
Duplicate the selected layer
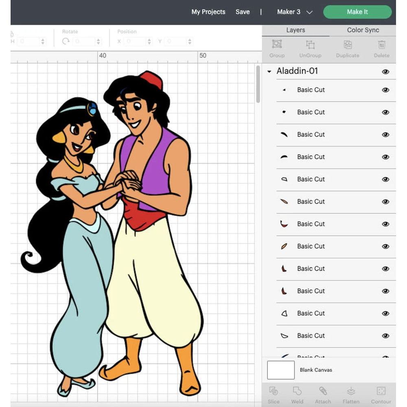pyautogui.click(x=347, y=49)
